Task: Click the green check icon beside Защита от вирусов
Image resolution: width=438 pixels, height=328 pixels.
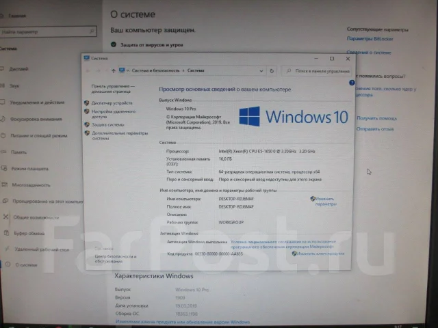Action: pos(114,44)
